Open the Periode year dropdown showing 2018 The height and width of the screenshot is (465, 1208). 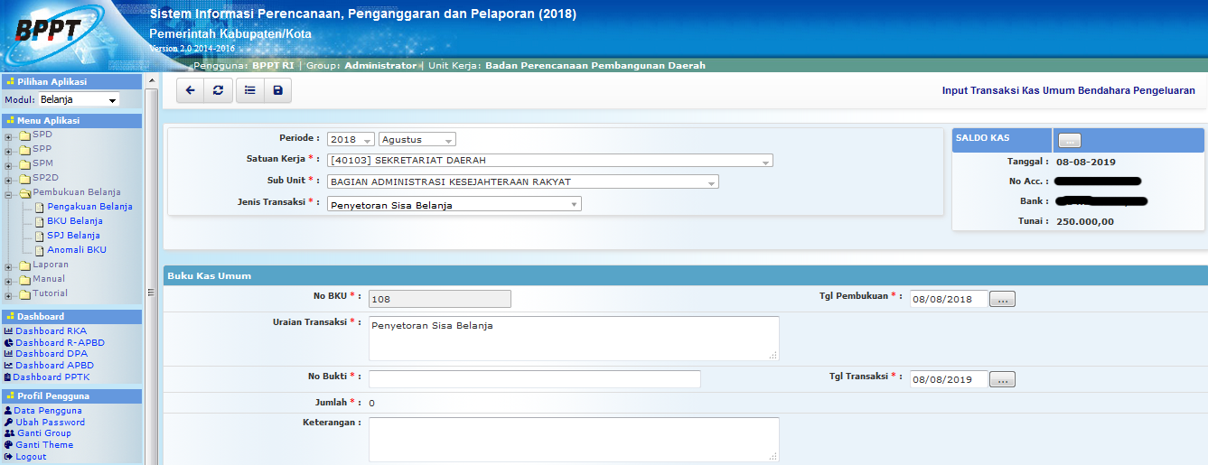(351, 140)
